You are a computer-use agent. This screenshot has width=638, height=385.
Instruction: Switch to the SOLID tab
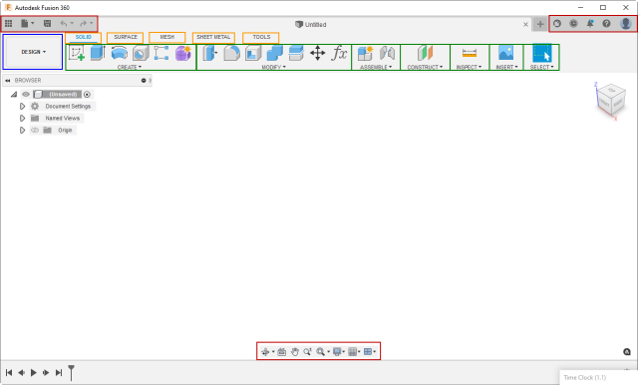[84, 37]
